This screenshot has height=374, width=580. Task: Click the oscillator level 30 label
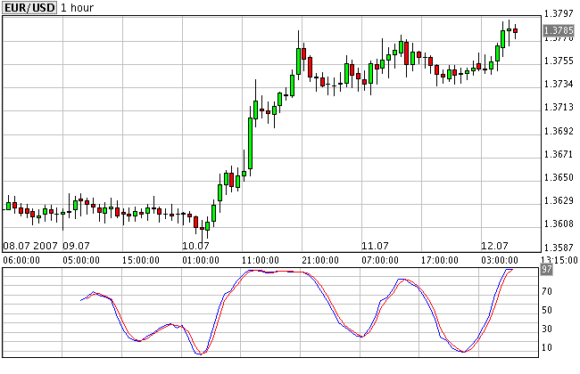547,329
